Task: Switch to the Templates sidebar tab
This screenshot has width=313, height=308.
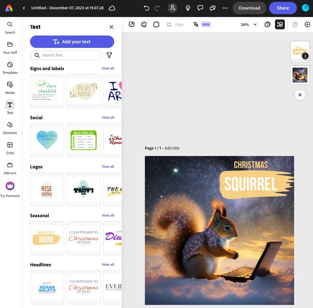Action: [x=10, y=68]
